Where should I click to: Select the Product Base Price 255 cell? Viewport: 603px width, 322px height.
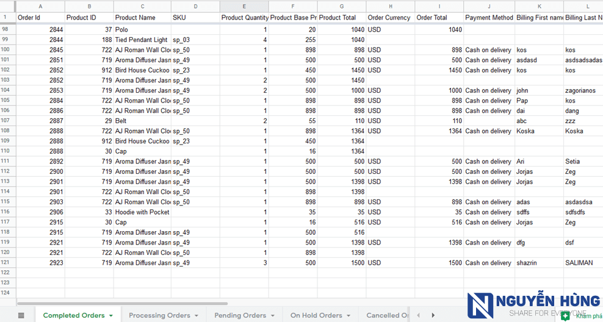click(x=293, y=40)
